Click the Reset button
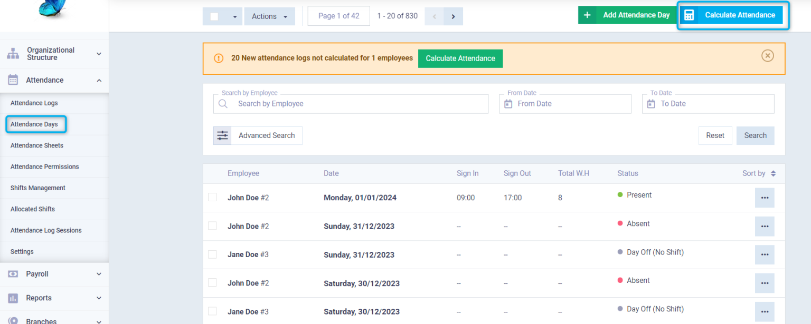 715,135
